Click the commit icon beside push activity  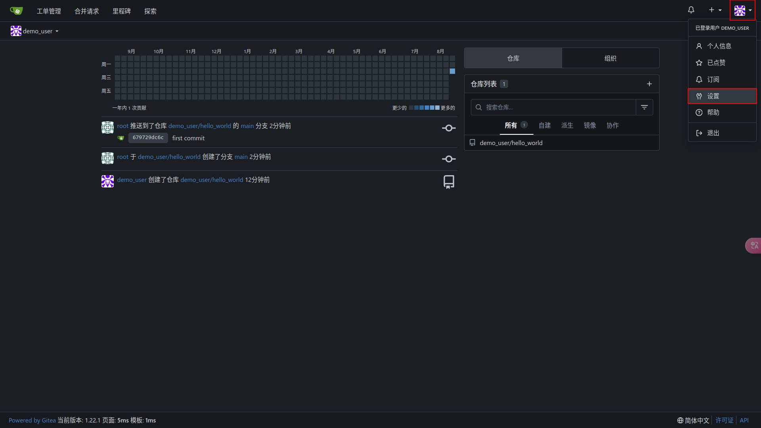click(x=449, y=128)
